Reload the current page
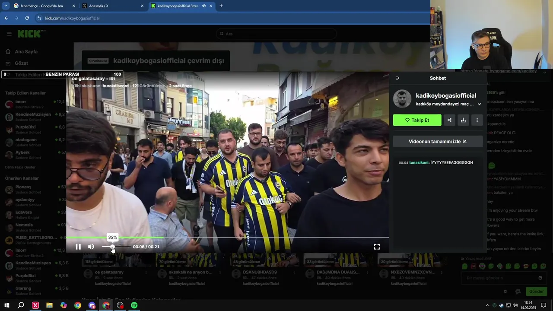This screenshot has height=311, width=553. pos(27,18)
